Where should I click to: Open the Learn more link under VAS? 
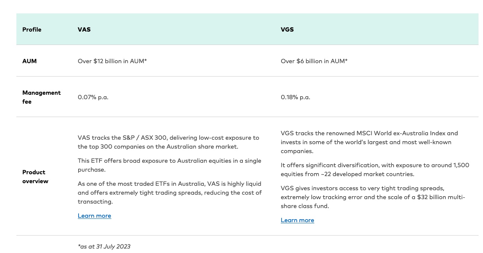(94, 216)
